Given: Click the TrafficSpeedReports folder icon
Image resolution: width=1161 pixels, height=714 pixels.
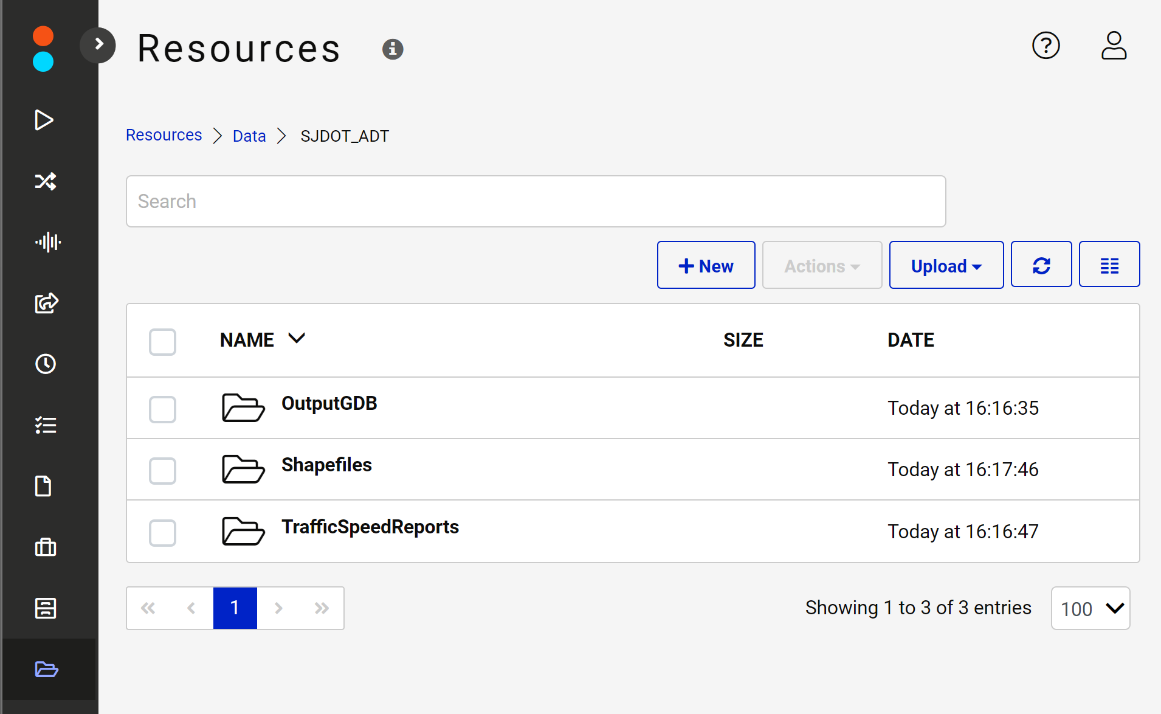Looking at the screenshot, I should pos(243,531).
